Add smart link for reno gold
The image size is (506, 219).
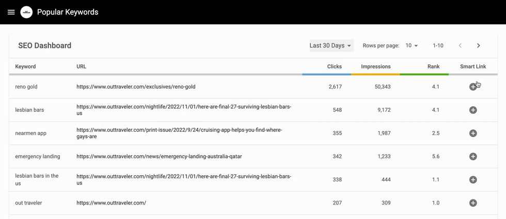pyautogui.click(x=472, y=87)
